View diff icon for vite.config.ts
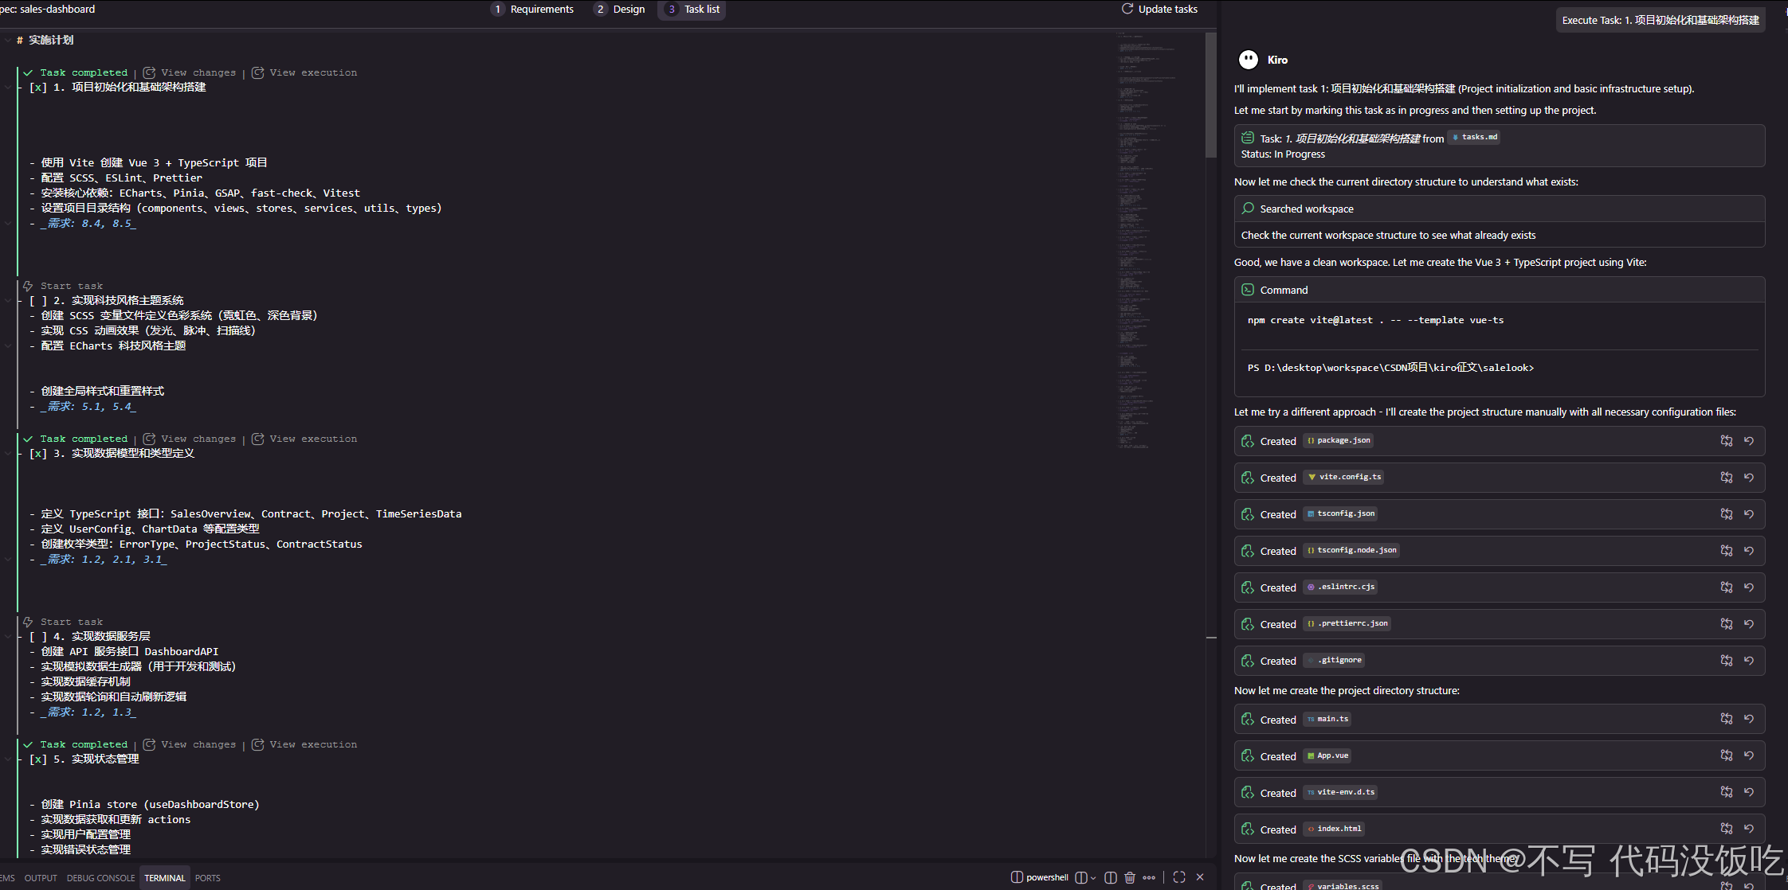This screenshot has width=1788, height=890. click(x=1727, y=478)
